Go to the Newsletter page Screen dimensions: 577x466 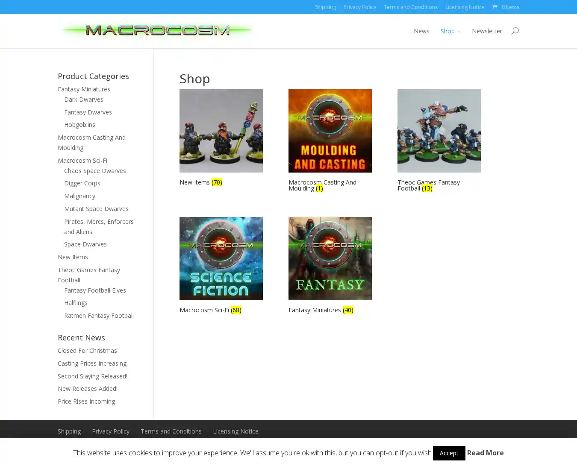point(486,31)
